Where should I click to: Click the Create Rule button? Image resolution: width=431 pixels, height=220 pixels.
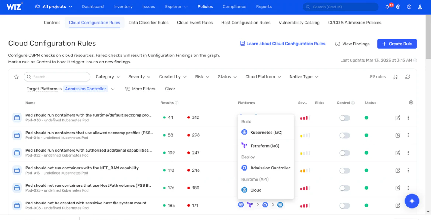397,44
